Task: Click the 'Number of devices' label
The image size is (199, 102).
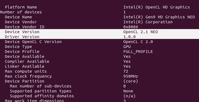Action: click(x=21, y=12)
